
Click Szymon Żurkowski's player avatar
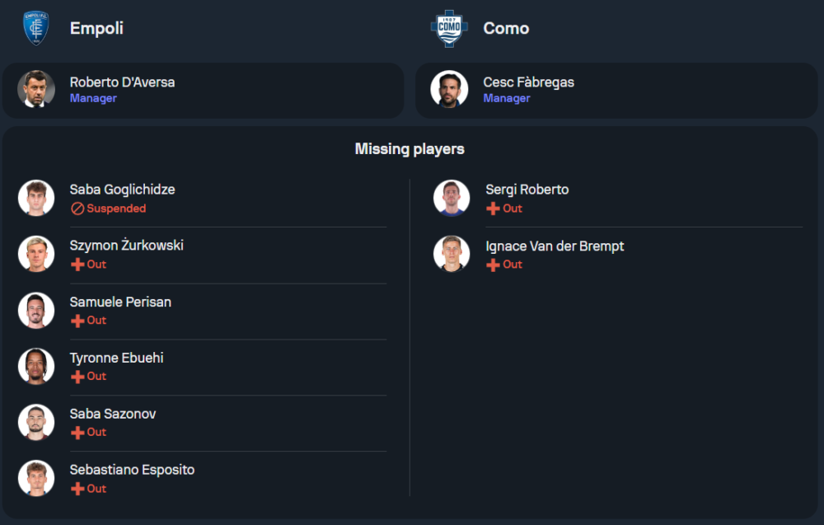click(x=36, y=254)
